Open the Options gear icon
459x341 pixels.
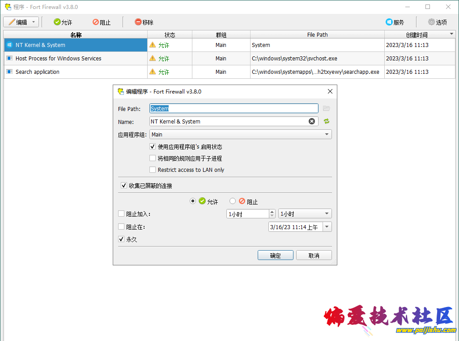[431, 22]
